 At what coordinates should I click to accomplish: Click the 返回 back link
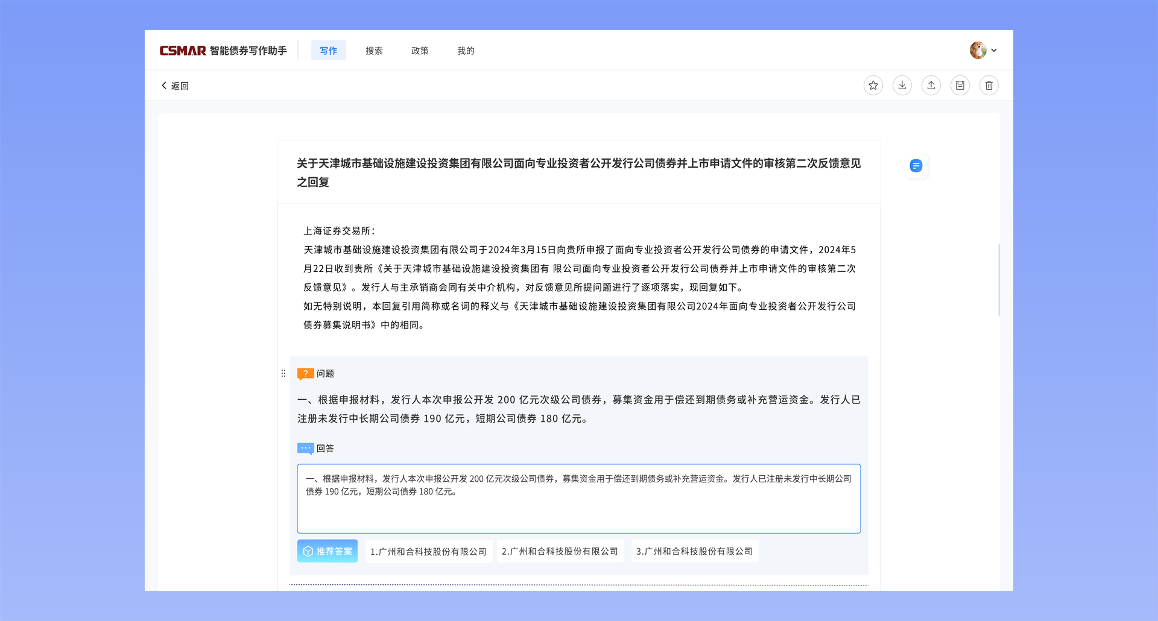pyautogui.click(x=175, y=86)
